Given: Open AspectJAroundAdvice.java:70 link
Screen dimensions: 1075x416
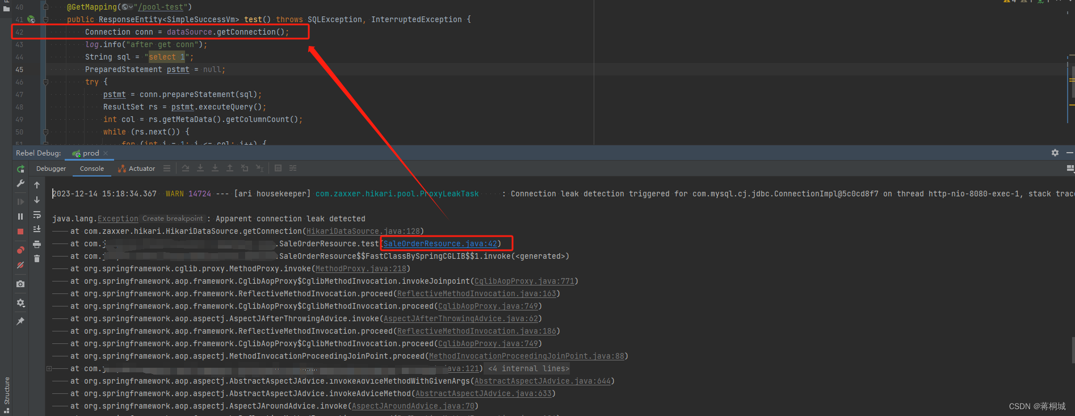Looking at the screenshot, I should click(413, 406).
